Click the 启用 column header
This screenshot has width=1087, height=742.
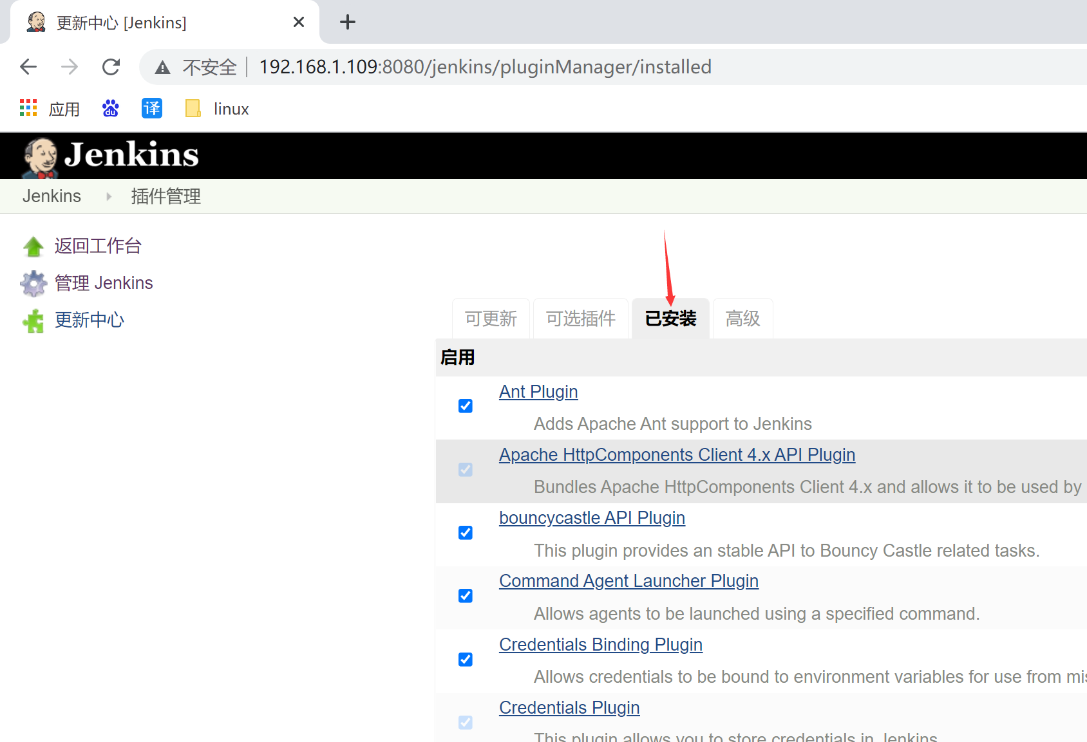[457, 357]
